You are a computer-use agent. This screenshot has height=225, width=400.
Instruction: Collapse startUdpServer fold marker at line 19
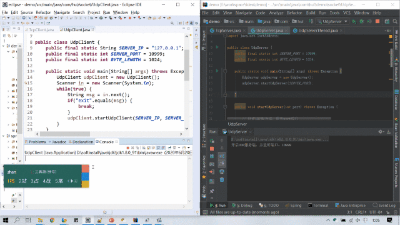[x=225, y=107]
